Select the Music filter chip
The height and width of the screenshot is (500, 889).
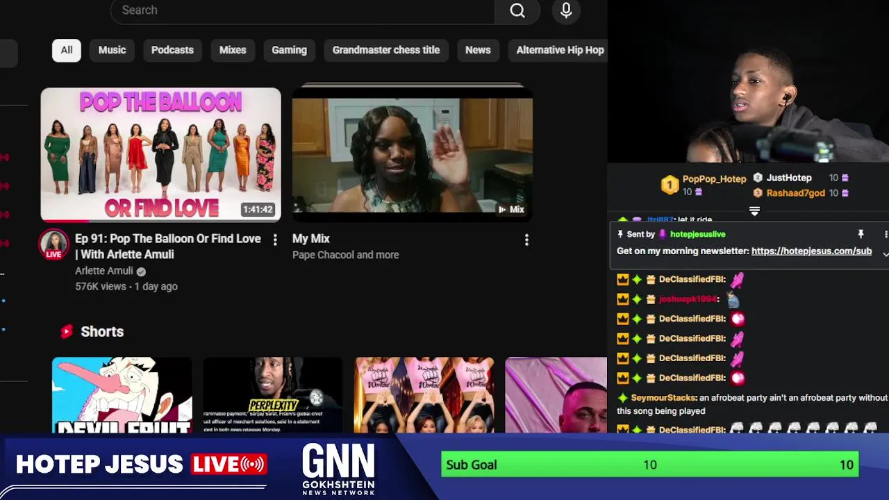click(112, 50)
